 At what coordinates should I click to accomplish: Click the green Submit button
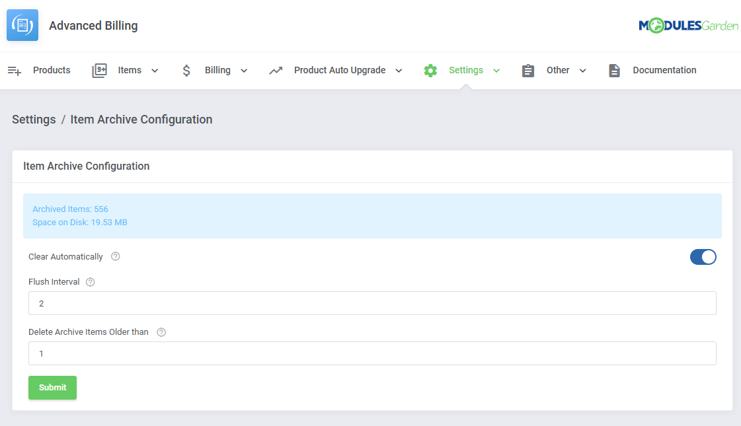pyautogui.click(x=52, y=388)
